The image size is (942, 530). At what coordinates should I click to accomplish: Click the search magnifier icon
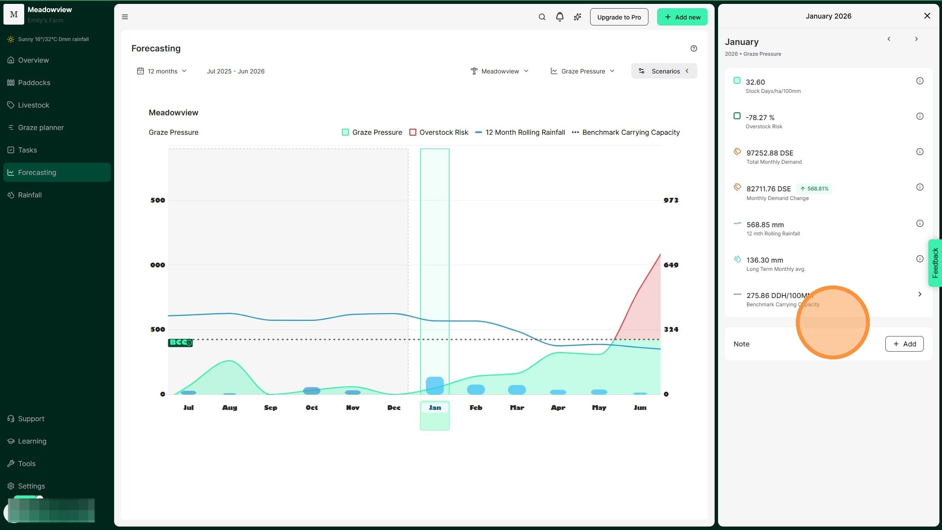tap(542, 17)
